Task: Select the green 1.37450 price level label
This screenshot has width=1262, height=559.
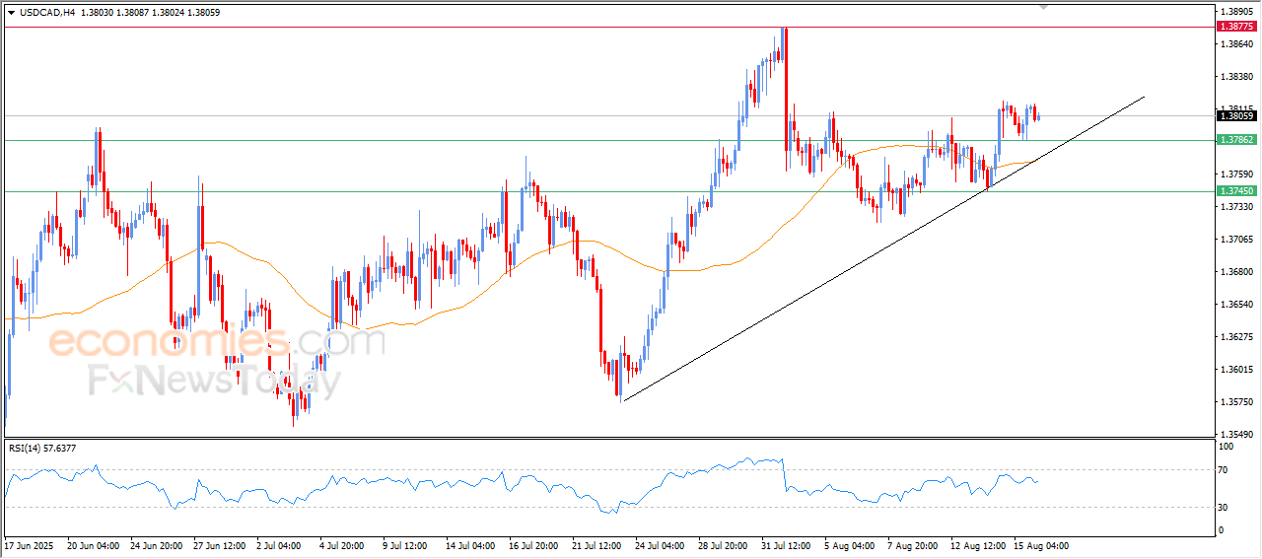Action: pyautogui.click(x=1236, y=191)
